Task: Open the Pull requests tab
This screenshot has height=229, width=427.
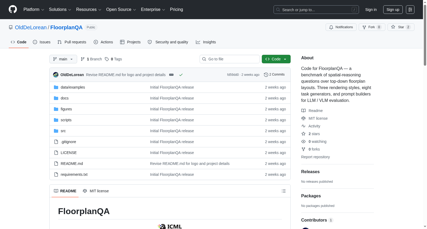Action: (72, 42)
